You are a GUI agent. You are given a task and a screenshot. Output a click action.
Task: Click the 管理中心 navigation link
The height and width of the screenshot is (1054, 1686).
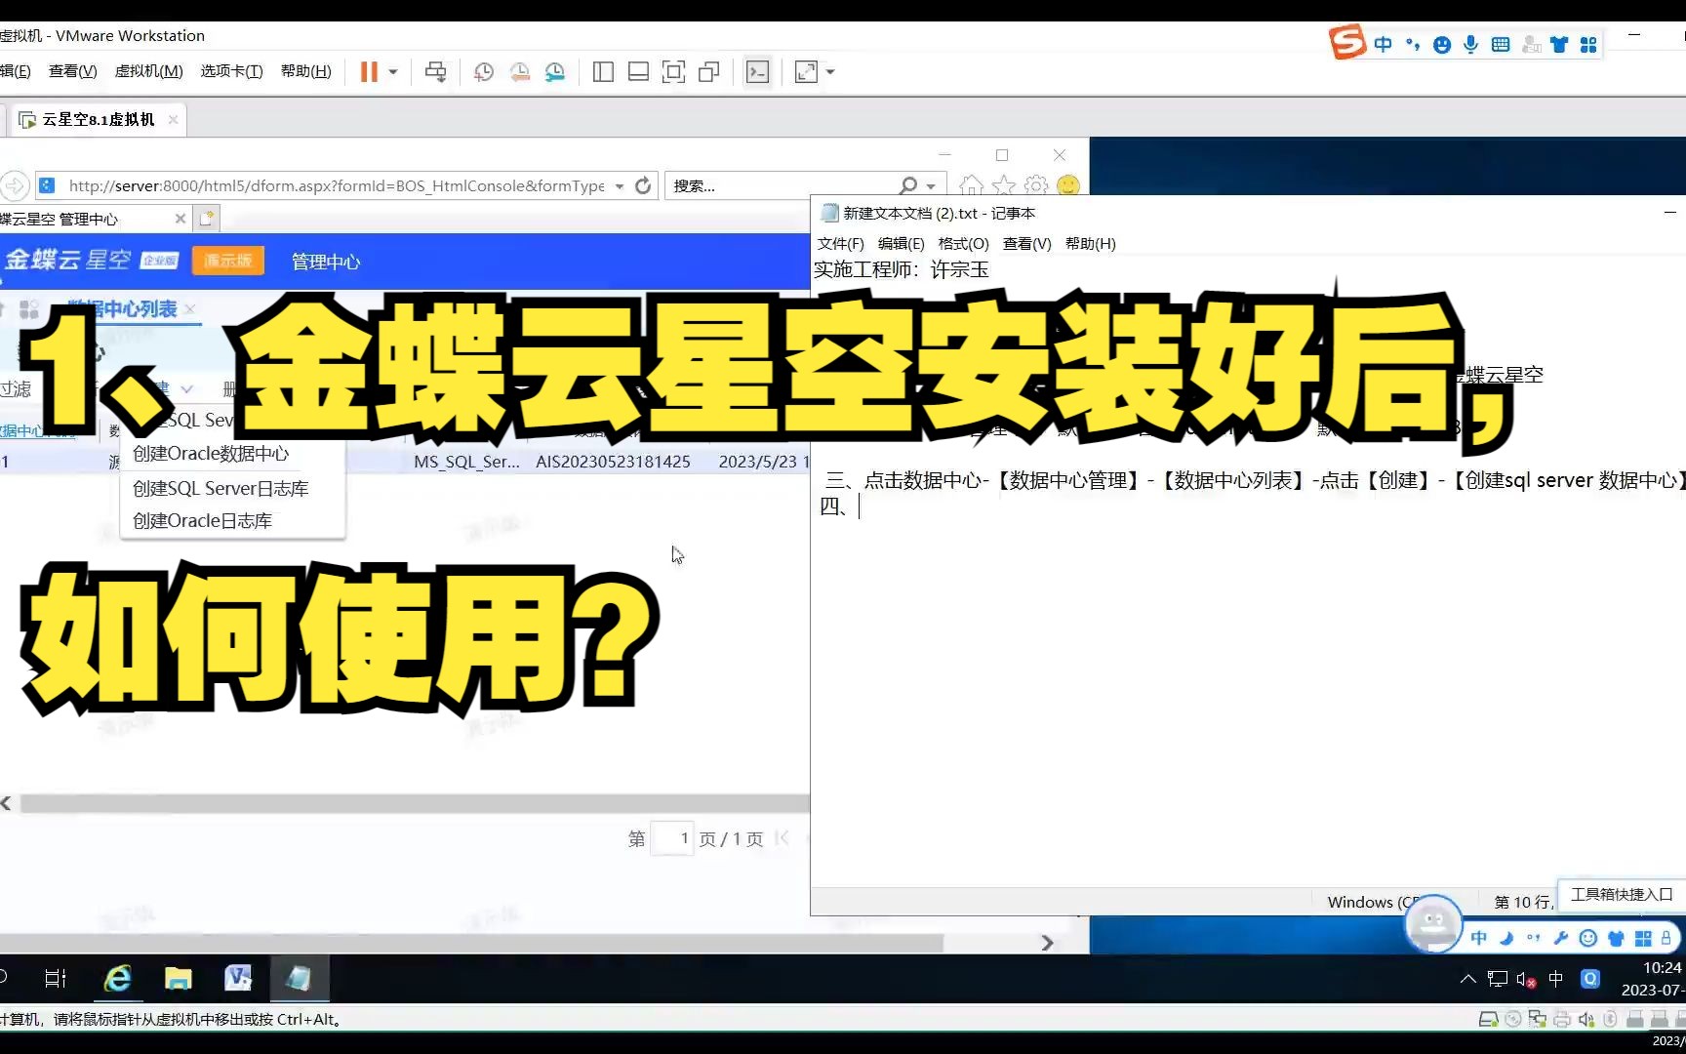[325, 262]
